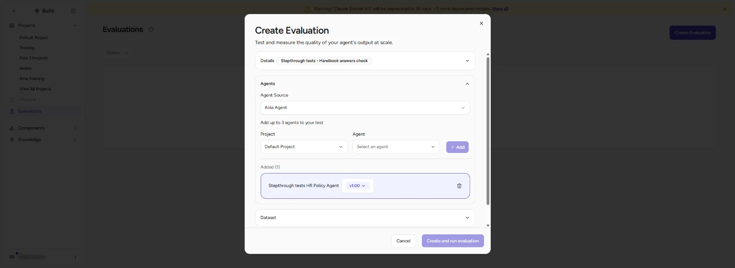Click the back arrow in sidebar header
The height and width of the screenshot is (268, 735).
point(14,11)
